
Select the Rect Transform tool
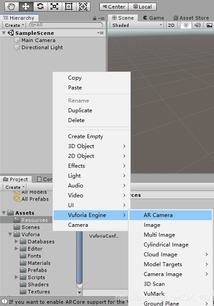[69, 7]
